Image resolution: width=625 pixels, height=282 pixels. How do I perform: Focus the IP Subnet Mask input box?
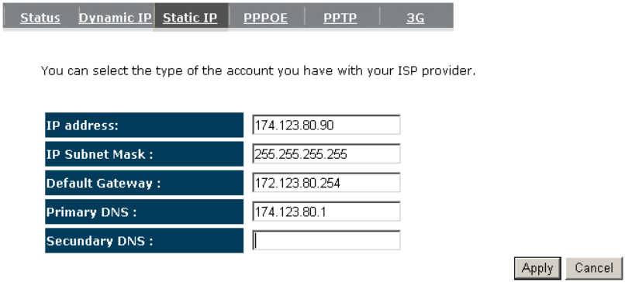click(326, 153)
